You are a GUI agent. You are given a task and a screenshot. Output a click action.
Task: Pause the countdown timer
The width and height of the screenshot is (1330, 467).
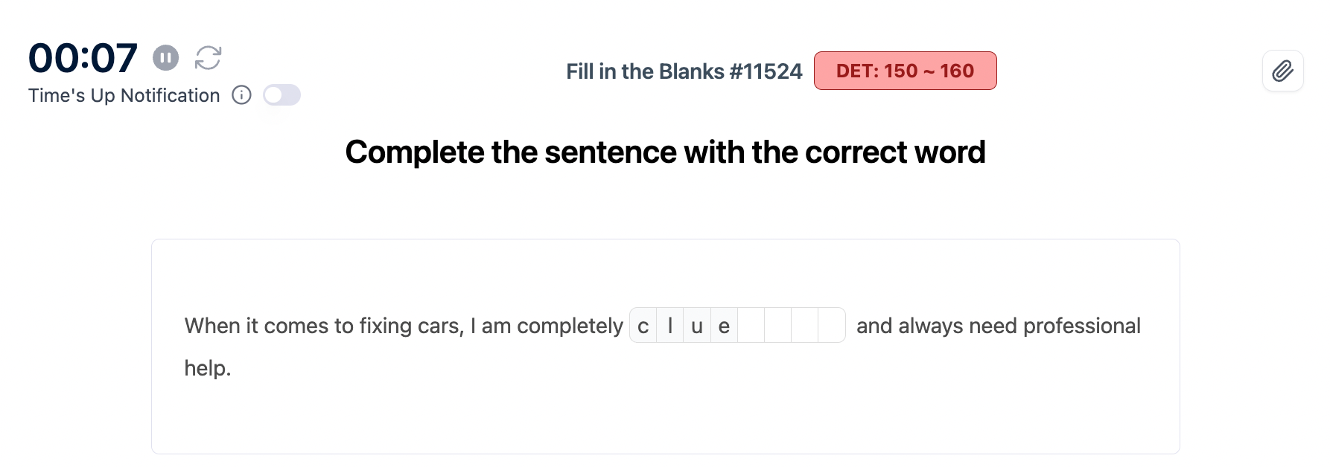pos(165,57)
